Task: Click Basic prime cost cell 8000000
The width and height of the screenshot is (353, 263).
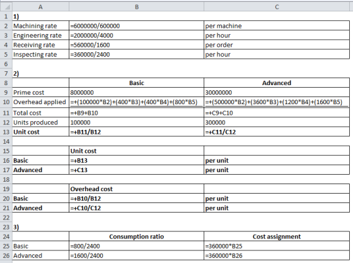Action: click(136, 92)
